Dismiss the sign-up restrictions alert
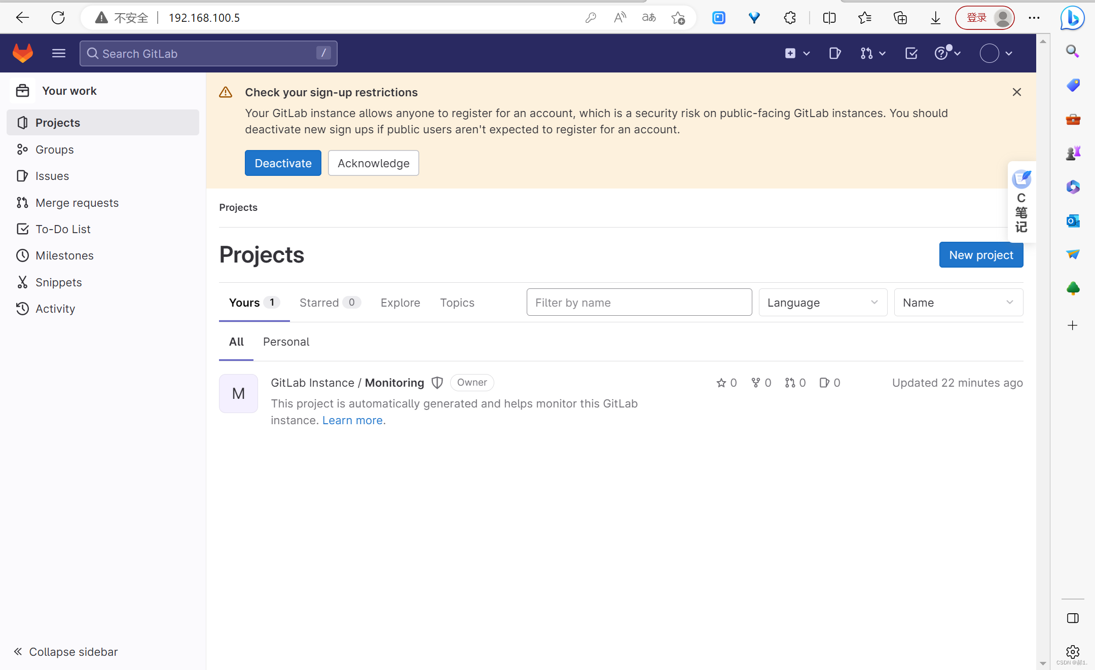 pos(1016,92)
